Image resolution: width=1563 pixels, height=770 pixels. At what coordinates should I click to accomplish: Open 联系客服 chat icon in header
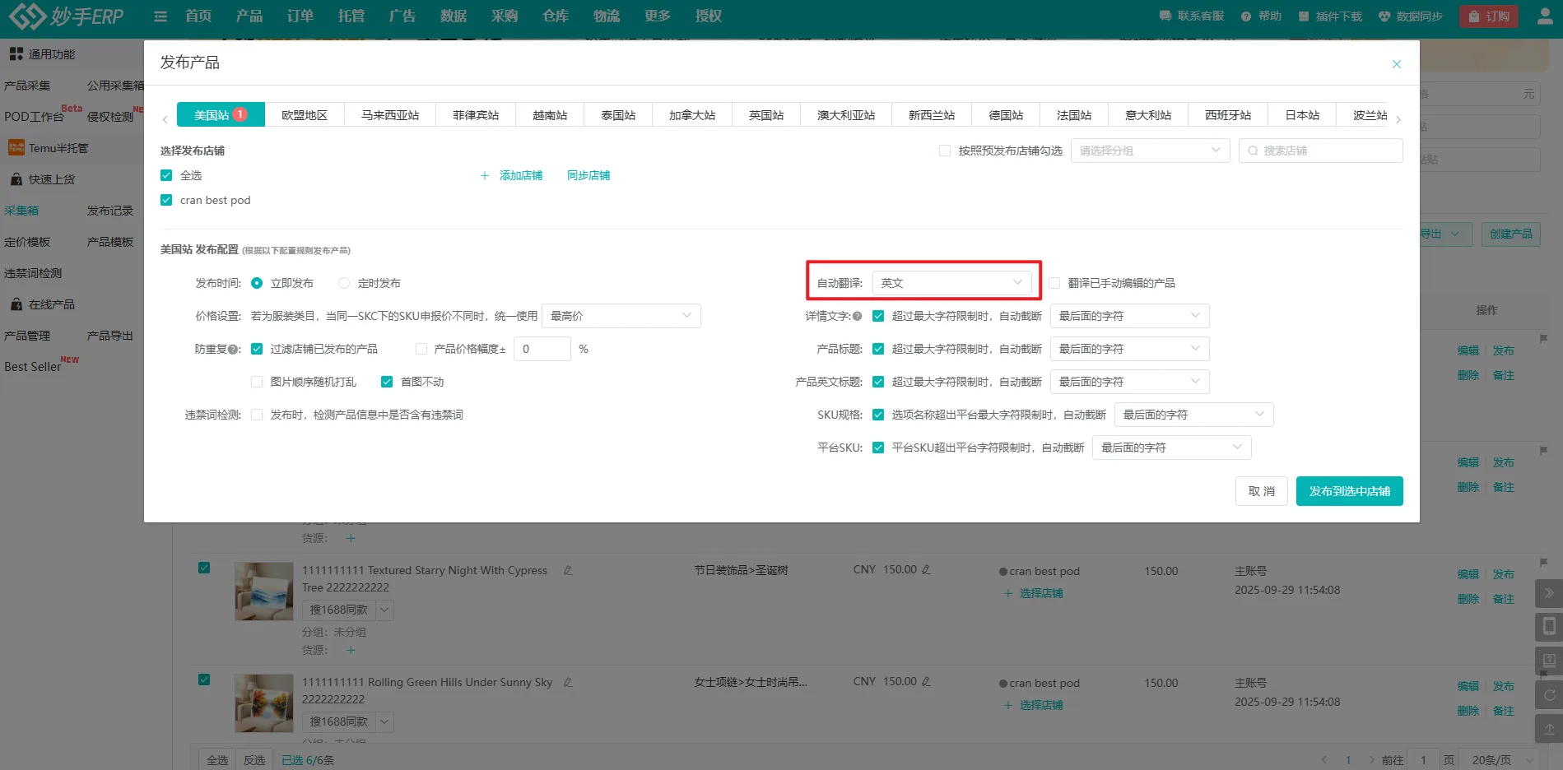(x=1165, y=16)
